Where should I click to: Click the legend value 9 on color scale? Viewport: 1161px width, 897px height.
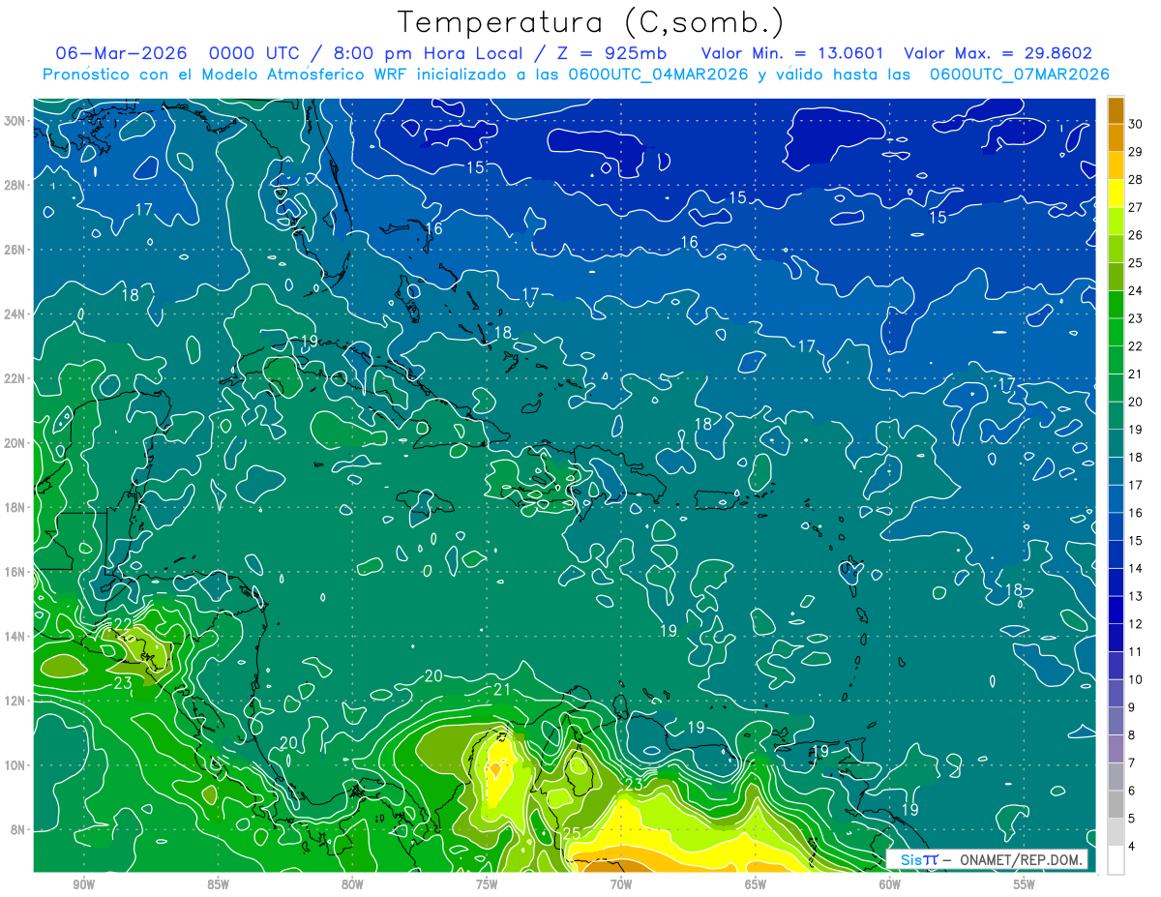pyautogui.click(x=1133, y=707)
